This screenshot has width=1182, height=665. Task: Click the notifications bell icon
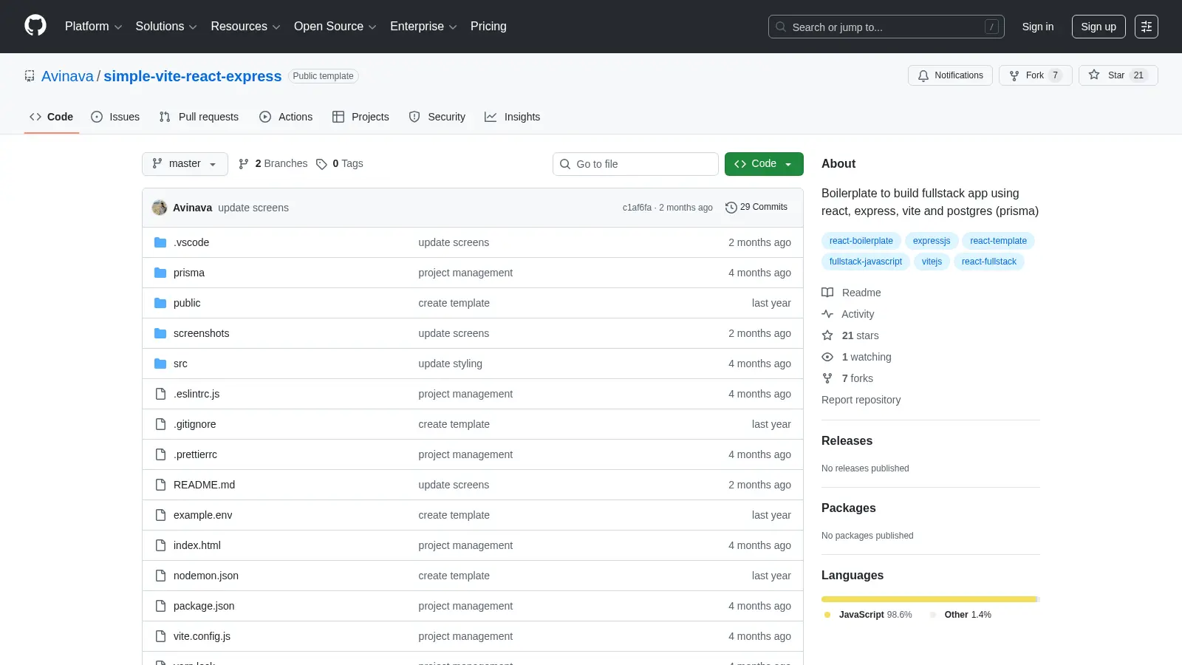923,75
